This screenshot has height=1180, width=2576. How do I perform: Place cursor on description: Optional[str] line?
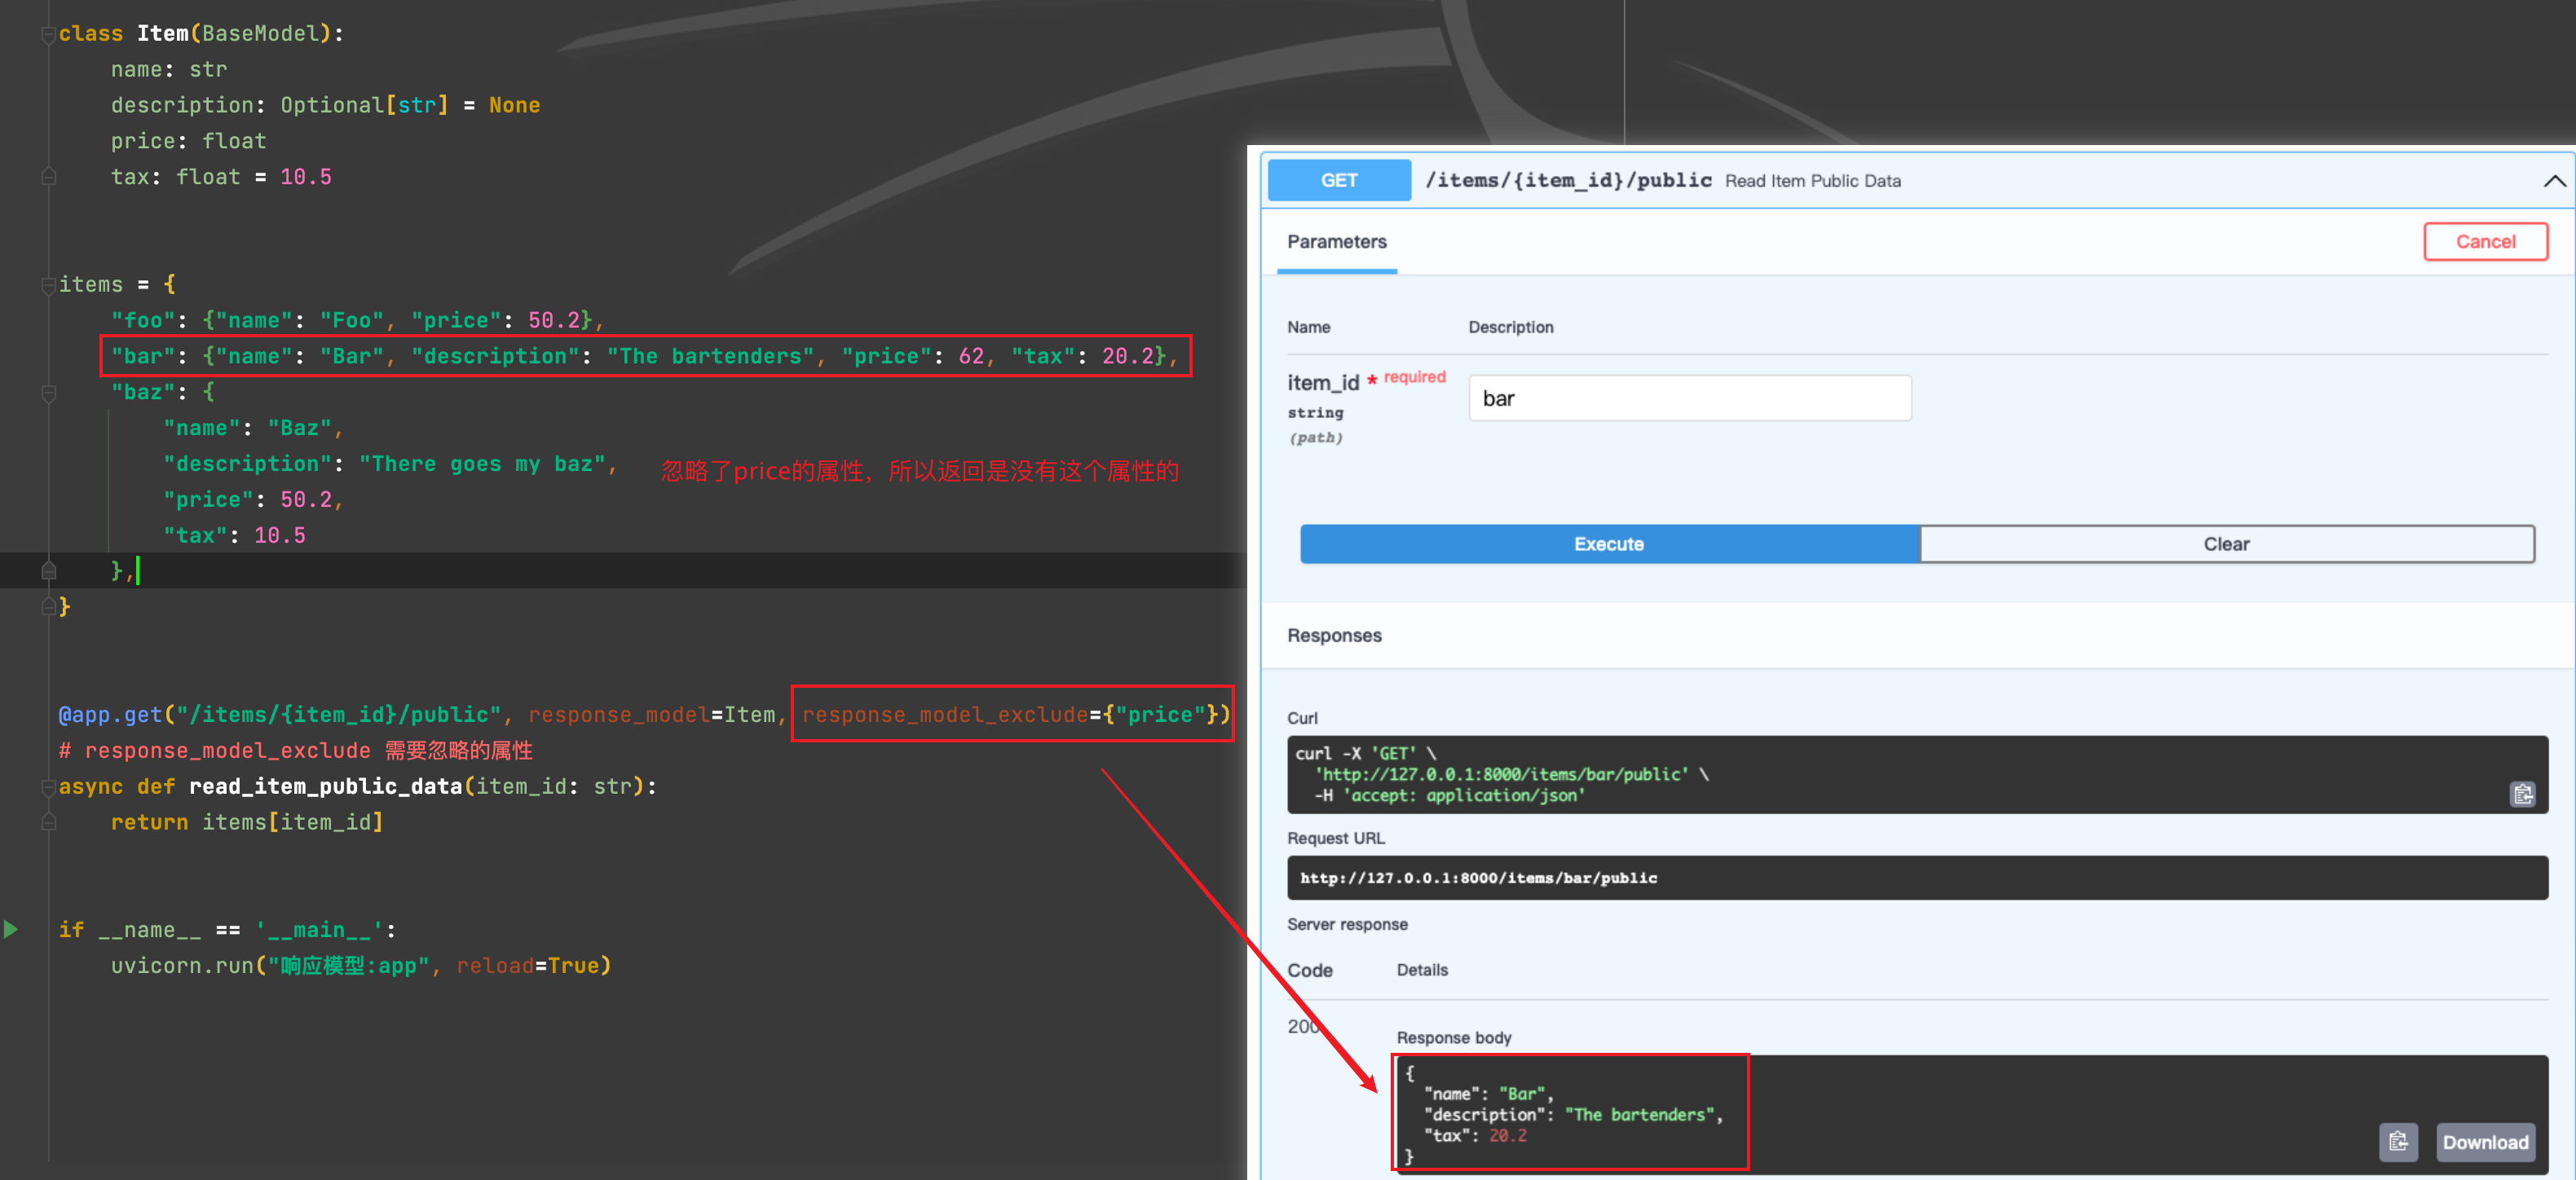[x=325, y=105]
